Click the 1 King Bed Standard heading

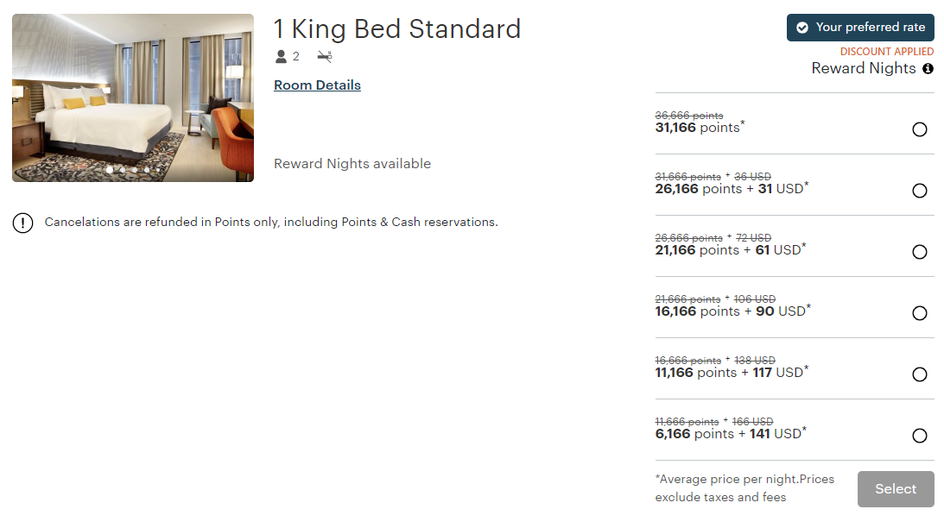(x=397, y=29)
